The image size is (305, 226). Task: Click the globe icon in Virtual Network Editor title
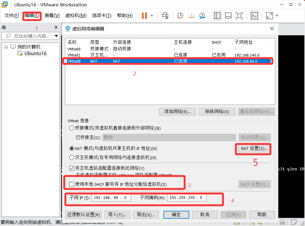(x=68, y=29)
